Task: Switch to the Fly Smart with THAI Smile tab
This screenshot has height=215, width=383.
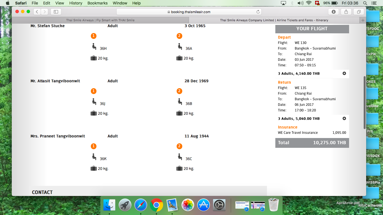Action: (100, 20)
